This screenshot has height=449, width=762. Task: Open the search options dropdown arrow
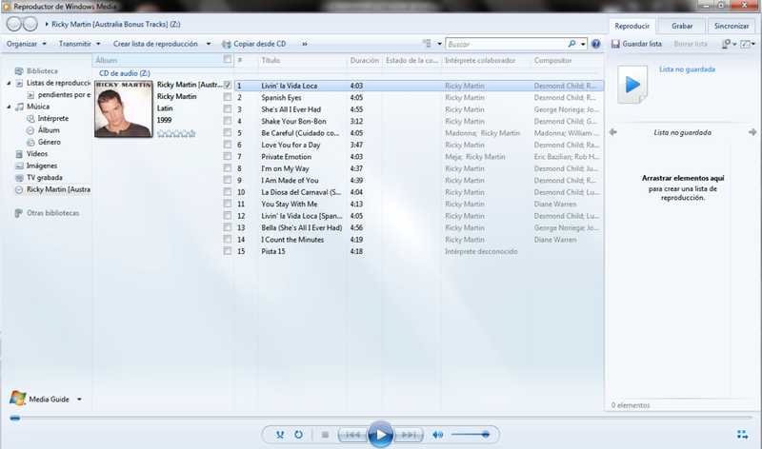coord(583,44)
